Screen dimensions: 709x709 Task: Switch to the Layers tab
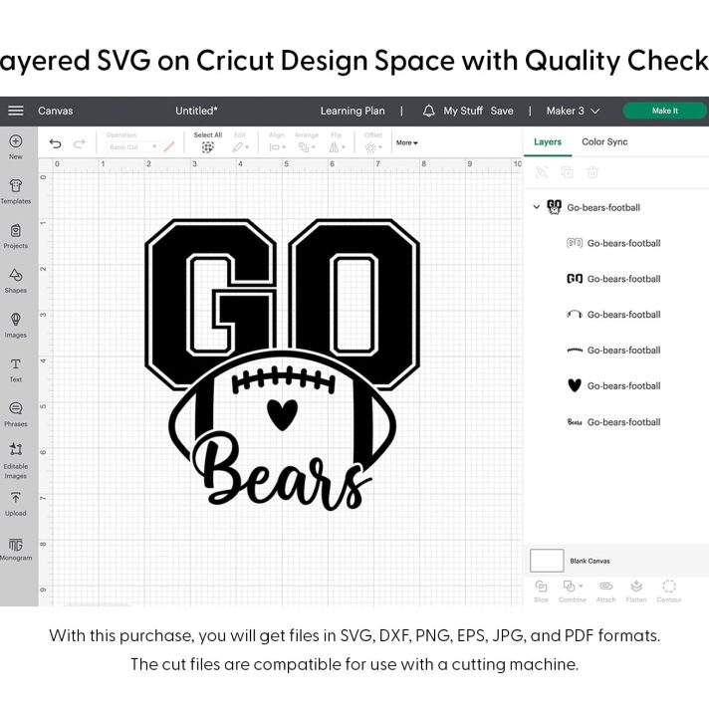coord(548,142)
